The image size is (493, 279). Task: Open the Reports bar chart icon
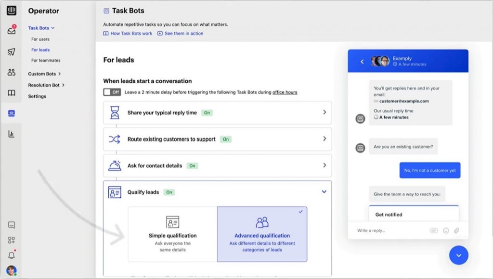click(11, 133)
